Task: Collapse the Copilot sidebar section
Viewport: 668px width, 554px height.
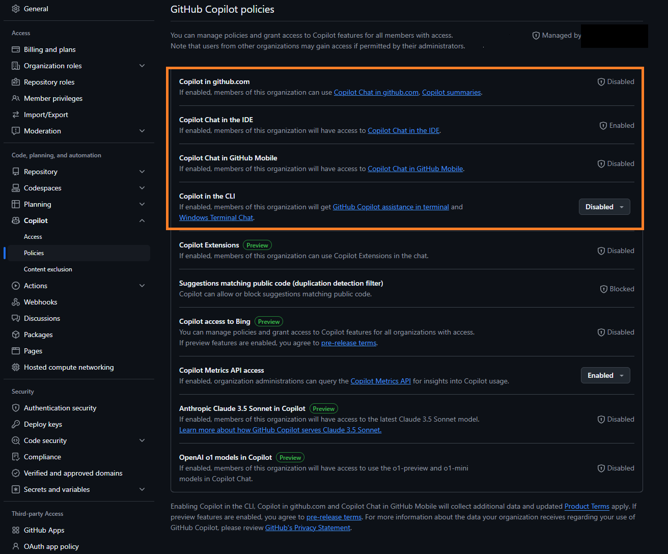Action: (x=142, y=220)
